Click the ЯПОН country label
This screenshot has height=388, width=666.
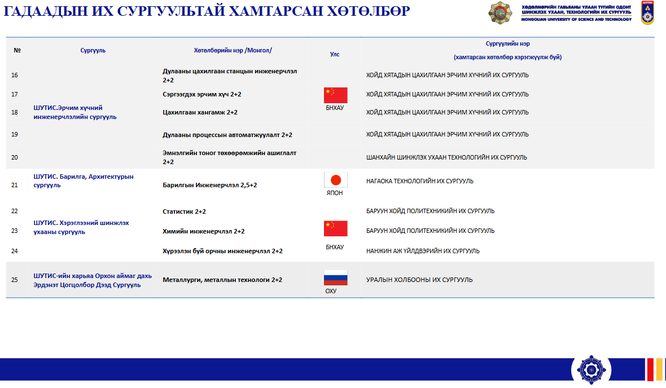[x=335, y=193]
